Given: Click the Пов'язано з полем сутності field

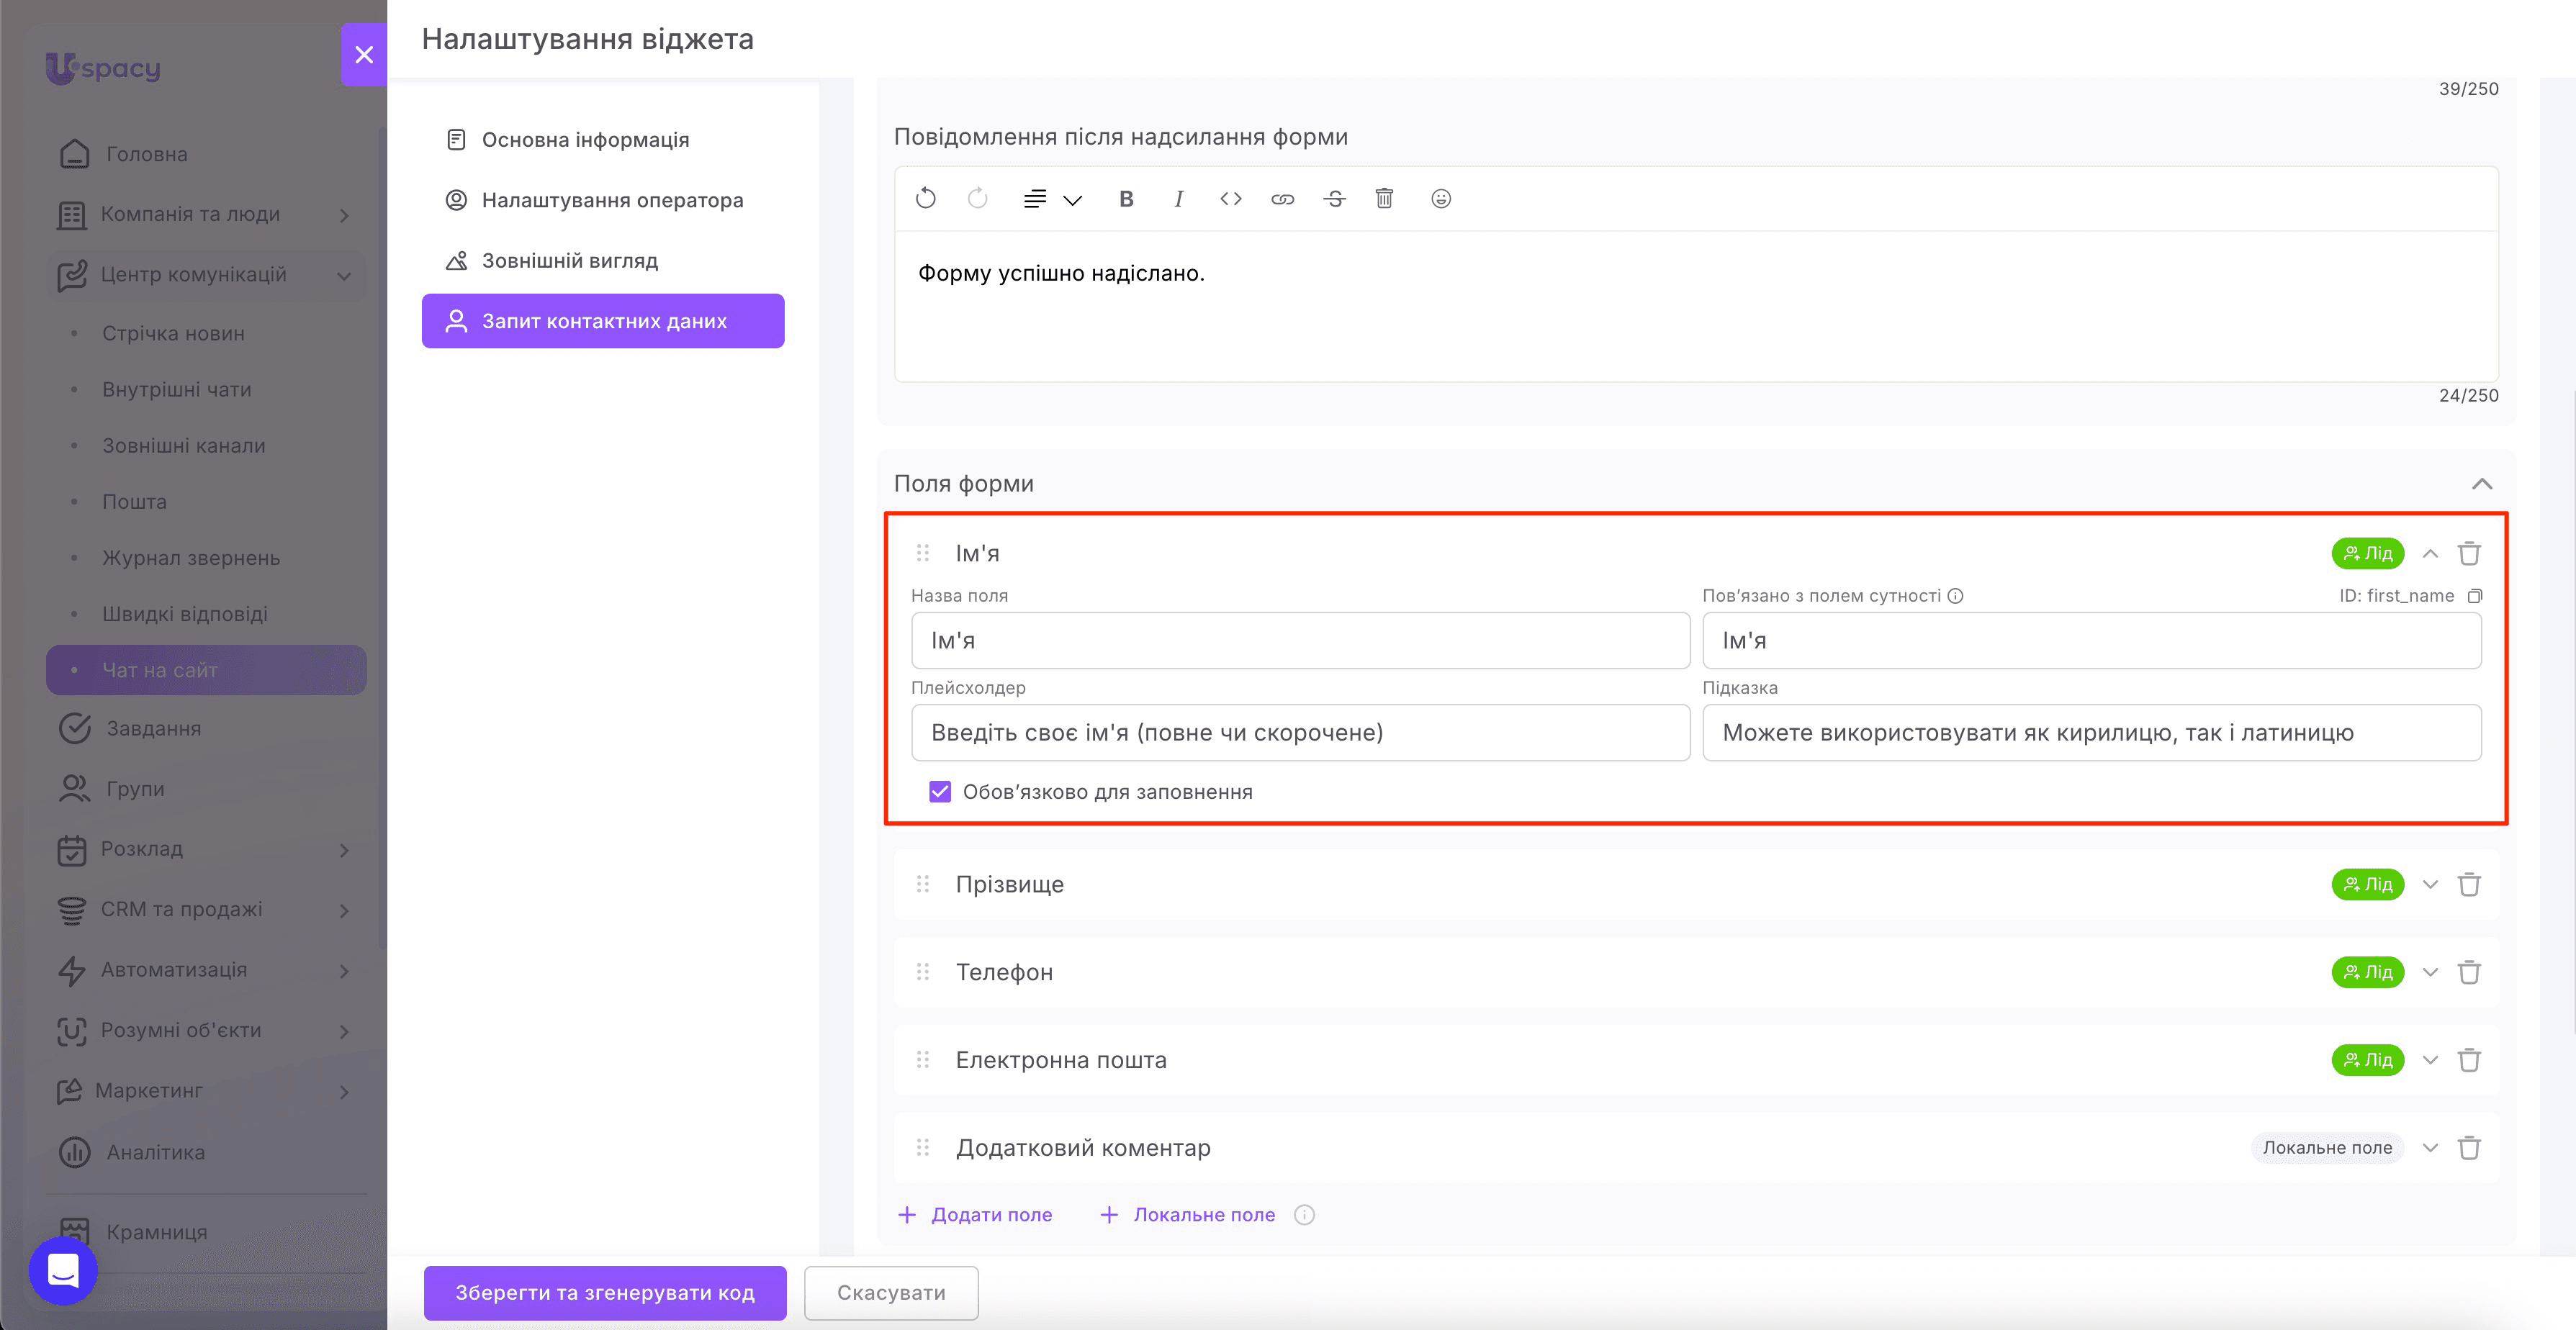Looking at the screenshot, I should [2092, 641].
